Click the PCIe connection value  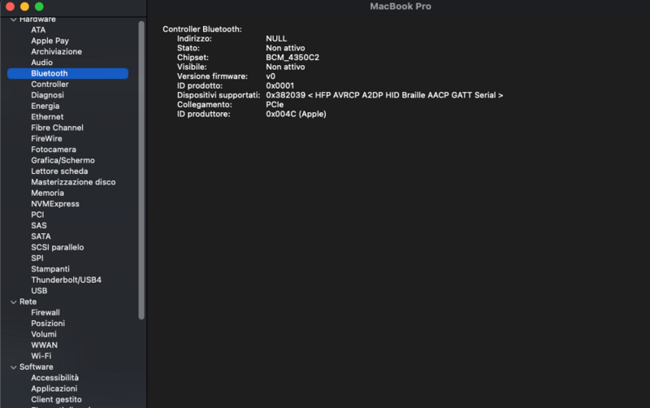pos(275,105)
